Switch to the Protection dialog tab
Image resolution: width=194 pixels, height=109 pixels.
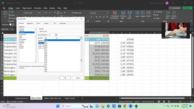(63, 23)
